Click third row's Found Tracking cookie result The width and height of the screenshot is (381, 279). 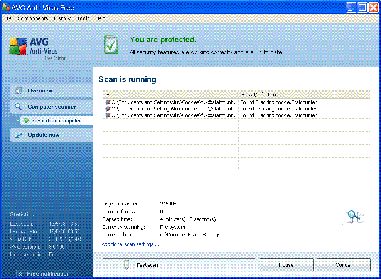click(x=278, y=115)
